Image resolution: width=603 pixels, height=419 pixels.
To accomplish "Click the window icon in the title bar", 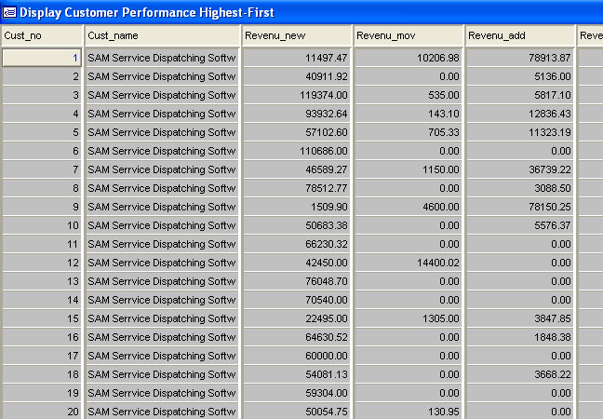I will coord(9,12).
